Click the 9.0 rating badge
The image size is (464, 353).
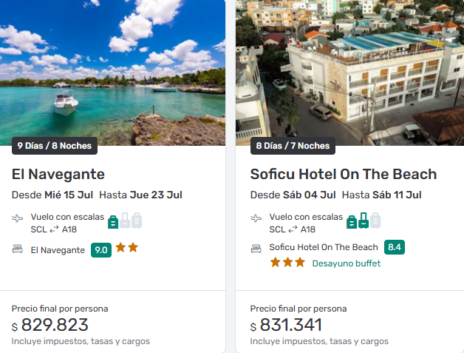click(101, 250)
